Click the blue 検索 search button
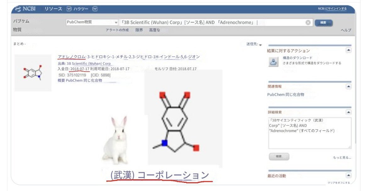The width and height of the screenshot is (368, 191). (323, 22)
